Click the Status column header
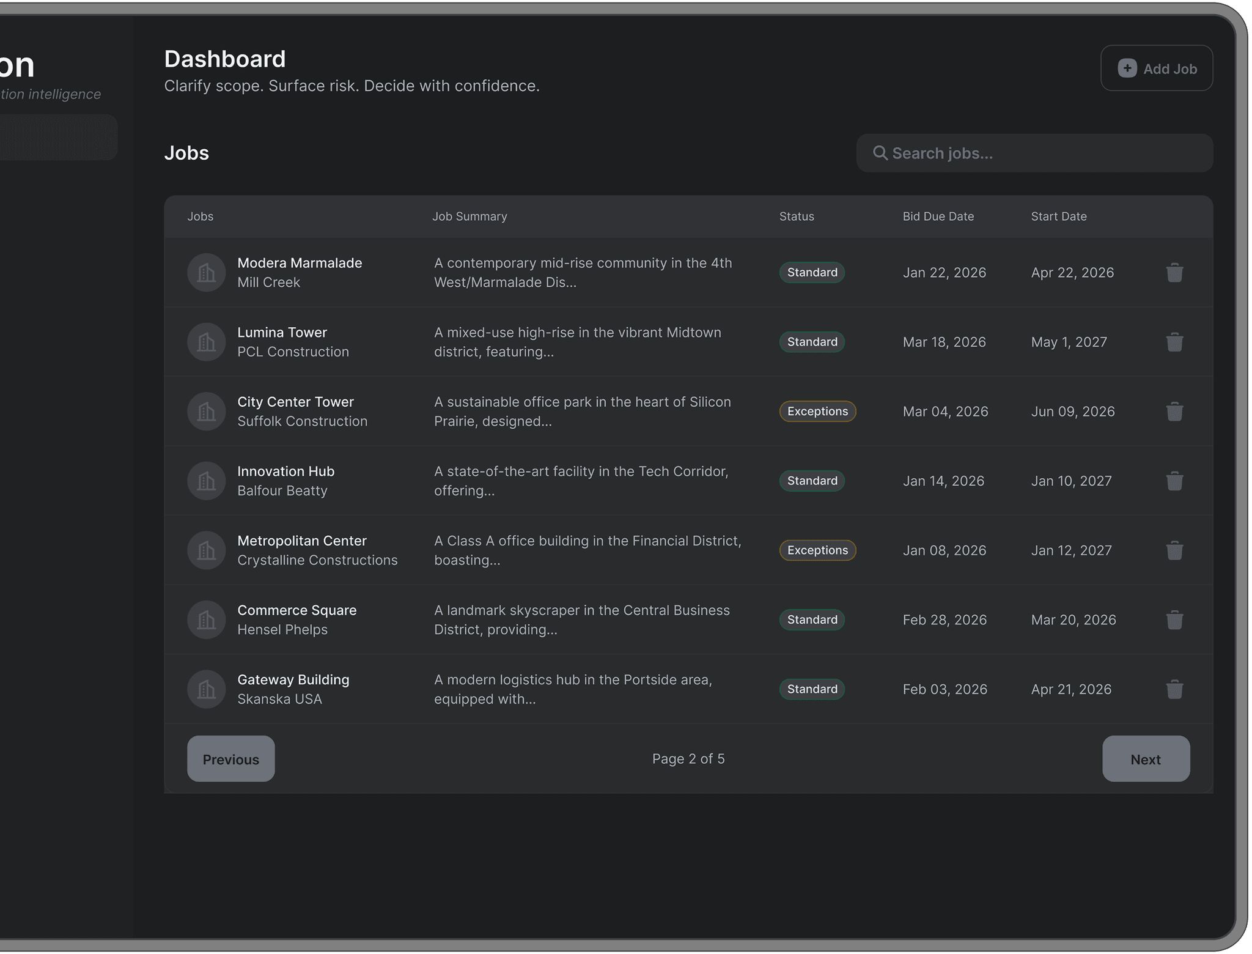 point(796,216)
